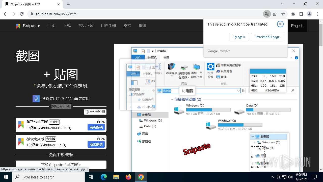Click the highlighted 解锁专业版 text
Image resolution: width=323 pixels, height=182 pixels.
tap(61, 106)
